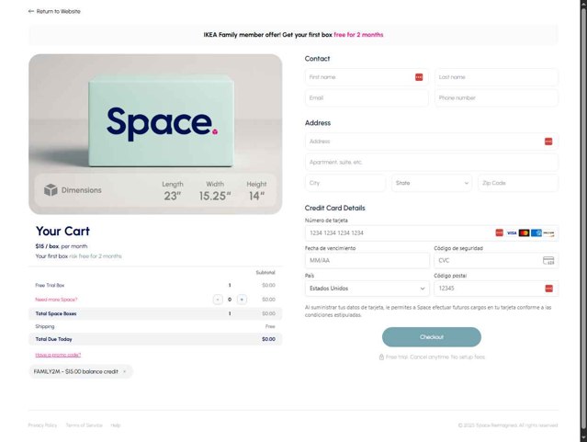Click the Total Space Boxes row label
The width and height of the screenshot is (587, 442).
click(x=56, y=314)
